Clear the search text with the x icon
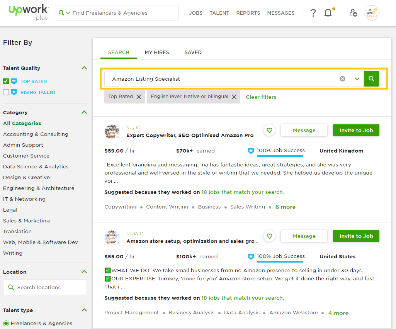 tap(342, 79)
